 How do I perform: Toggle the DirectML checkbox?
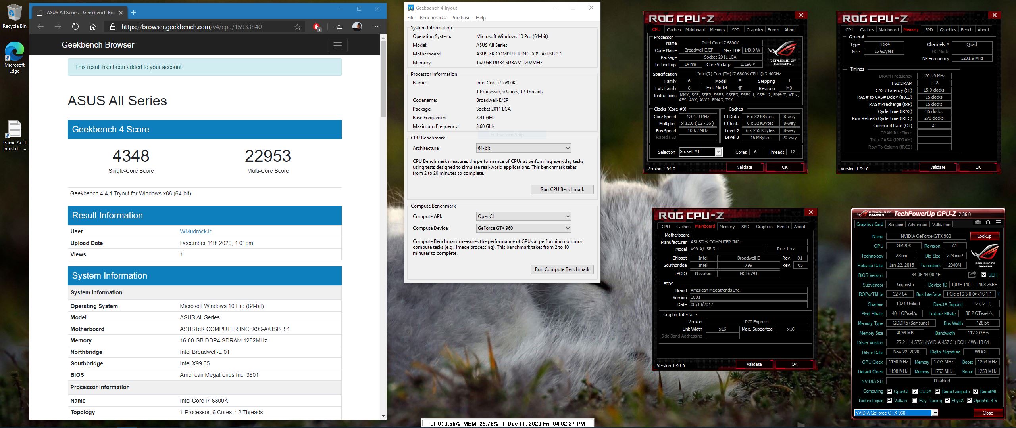[x=976, y=392]
